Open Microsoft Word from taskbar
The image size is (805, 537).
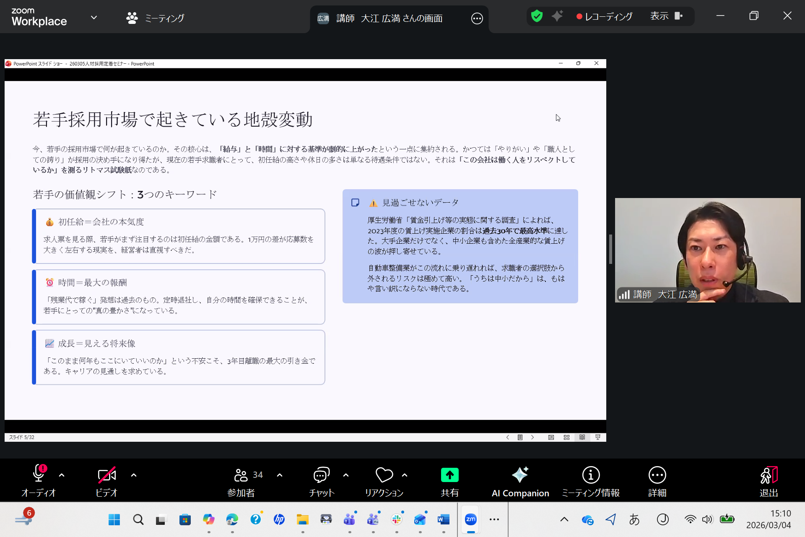click(443, 520)
